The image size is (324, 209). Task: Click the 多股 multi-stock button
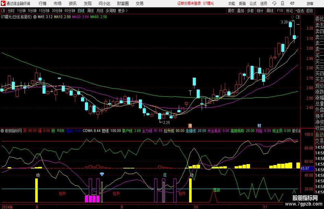(x=250, y=11)
